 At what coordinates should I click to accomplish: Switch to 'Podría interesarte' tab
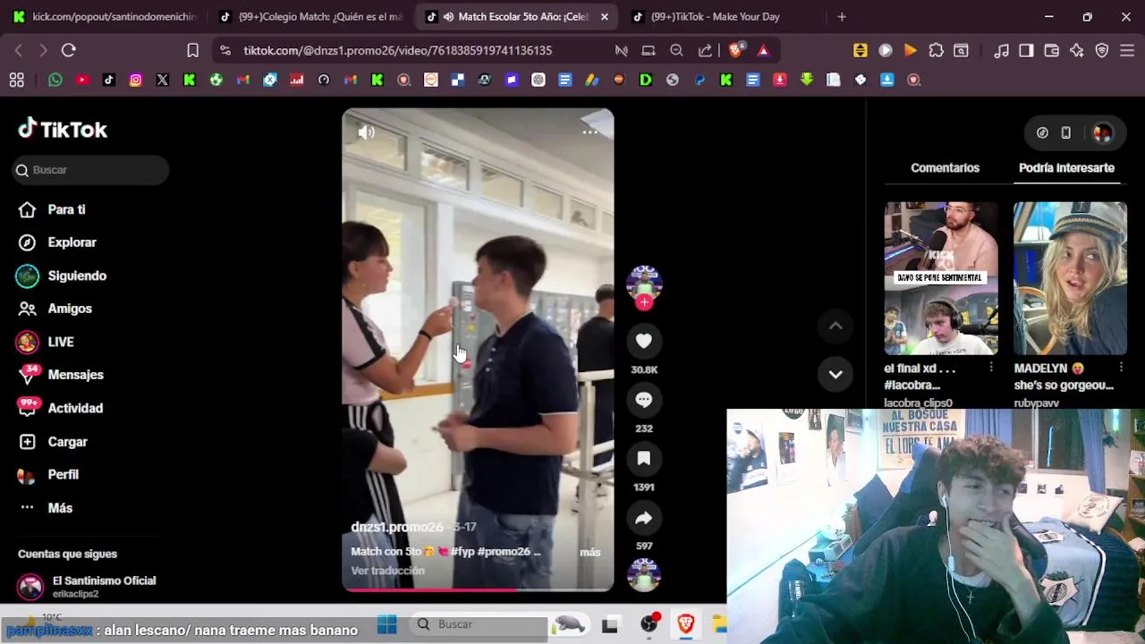[x=1066, y=167]
